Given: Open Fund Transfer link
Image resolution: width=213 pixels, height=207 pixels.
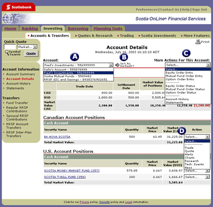Looking at the screenshot, I should pos(17,103).
